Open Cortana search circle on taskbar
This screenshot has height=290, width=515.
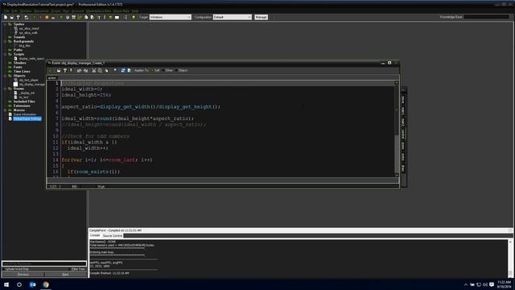coord(19,284)
